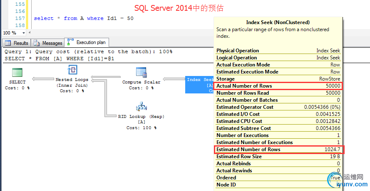Click the 'Estimated CPU Cost' value 0.0012842
Image resolution: width=370 pixels, height=191 pixels.
328,121
